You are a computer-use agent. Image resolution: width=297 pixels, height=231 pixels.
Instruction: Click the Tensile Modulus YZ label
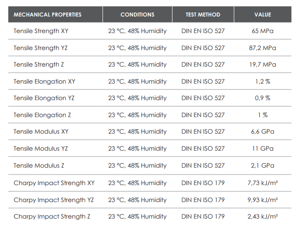[41, 149]
